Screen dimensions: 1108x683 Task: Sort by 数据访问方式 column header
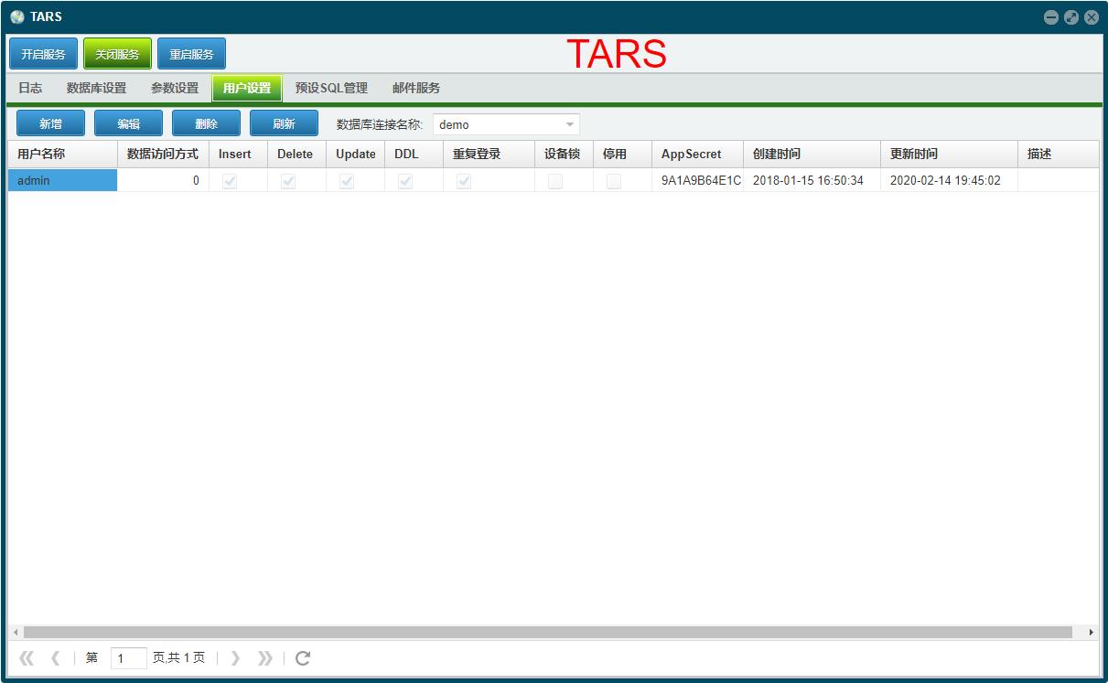(x=163, y=154)
